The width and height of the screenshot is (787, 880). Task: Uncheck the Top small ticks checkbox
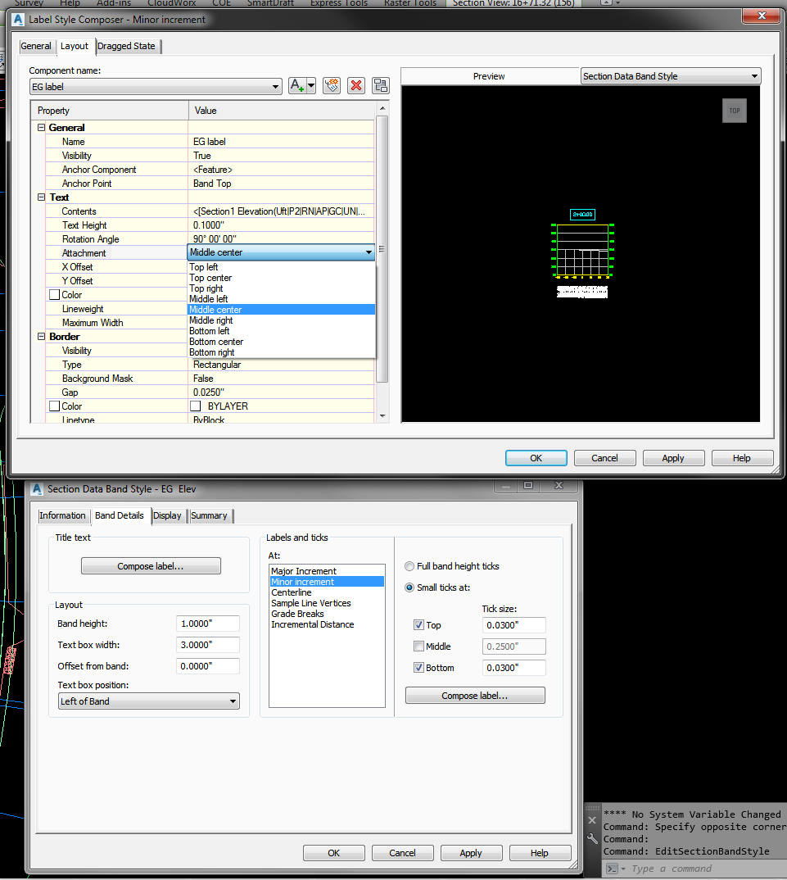(x=419, y=625)
